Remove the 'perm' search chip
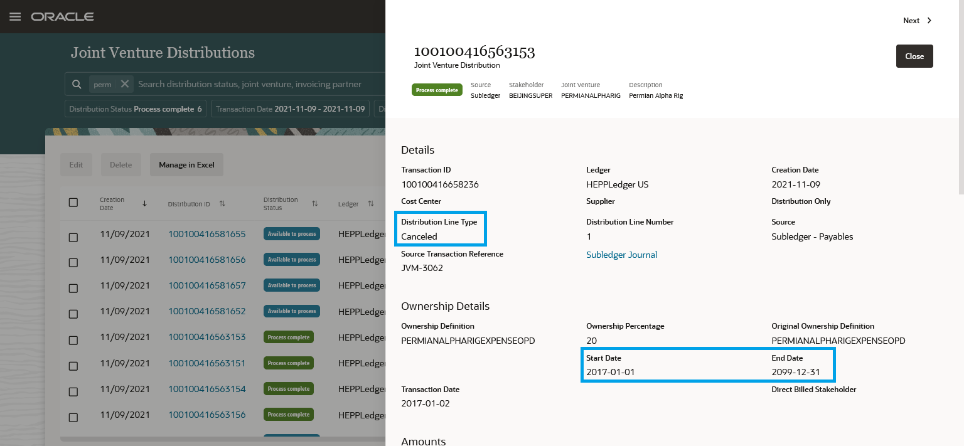 [x=124, y=84]
